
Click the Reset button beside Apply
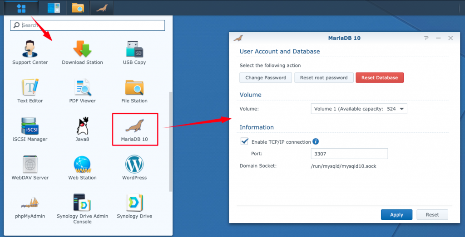432,214
